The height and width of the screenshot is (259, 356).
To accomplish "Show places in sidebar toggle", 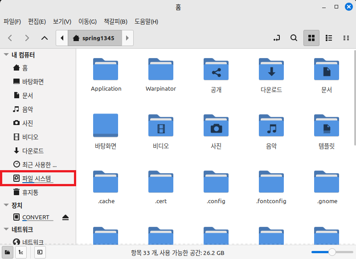I will pos(8,252).
